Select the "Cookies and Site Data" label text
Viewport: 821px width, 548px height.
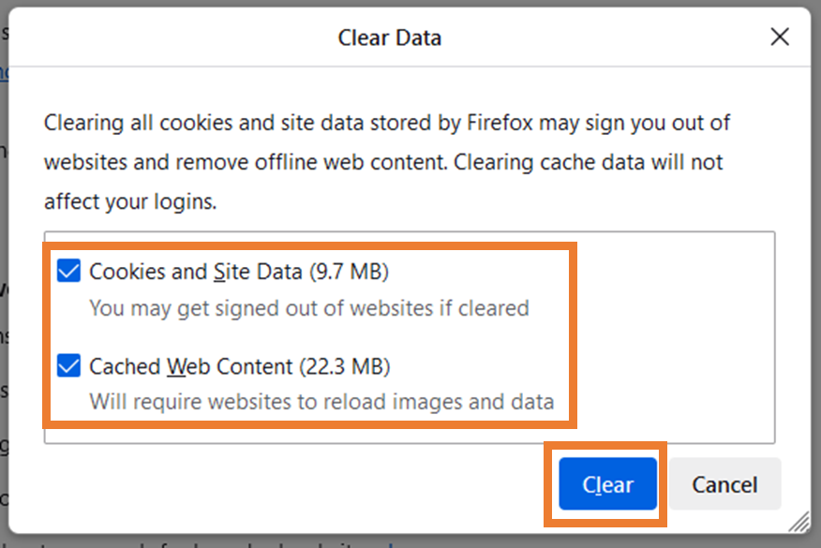click(x=195, y=272)
